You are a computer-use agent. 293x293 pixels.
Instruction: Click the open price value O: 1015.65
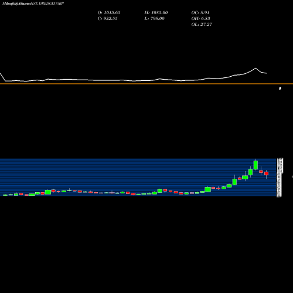(x=109, y=12)
